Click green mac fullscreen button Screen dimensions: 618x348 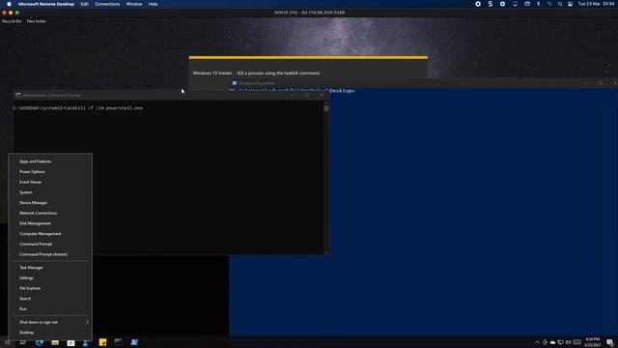pos(17,13)
